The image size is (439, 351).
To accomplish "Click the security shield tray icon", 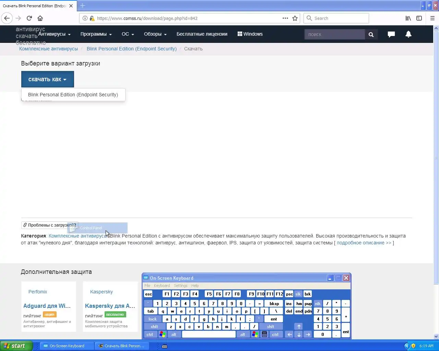I will point(413,346).
